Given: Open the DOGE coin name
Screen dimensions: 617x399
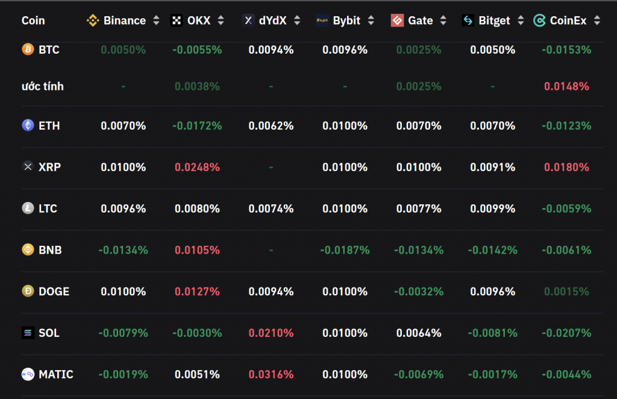Looking at the screenshot, I should (54, 291).
